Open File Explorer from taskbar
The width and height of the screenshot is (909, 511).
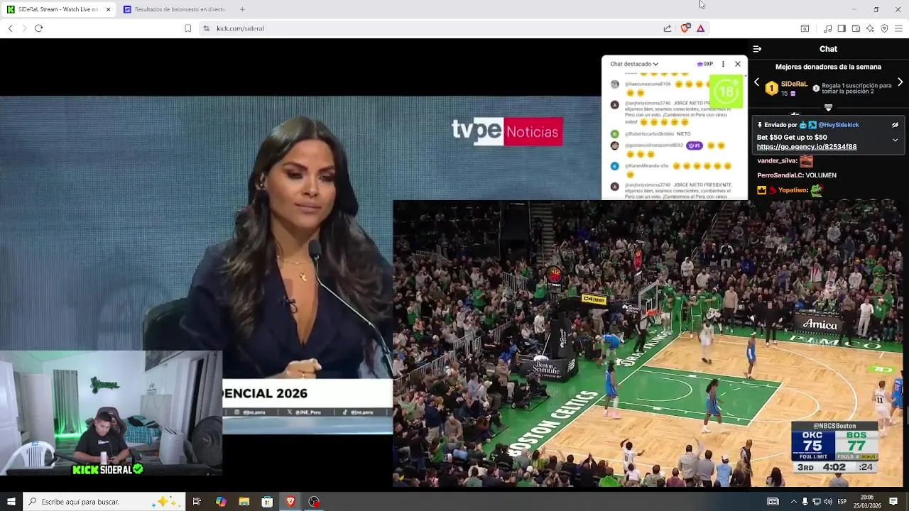click(x=244, y=502)
